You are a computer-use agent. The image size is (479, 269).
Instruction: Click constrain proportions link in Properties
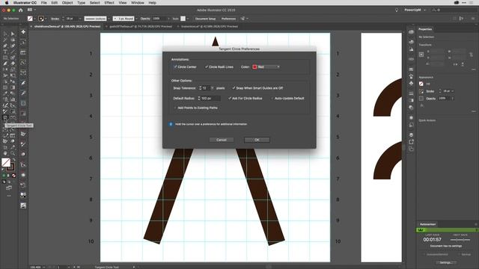471,55
